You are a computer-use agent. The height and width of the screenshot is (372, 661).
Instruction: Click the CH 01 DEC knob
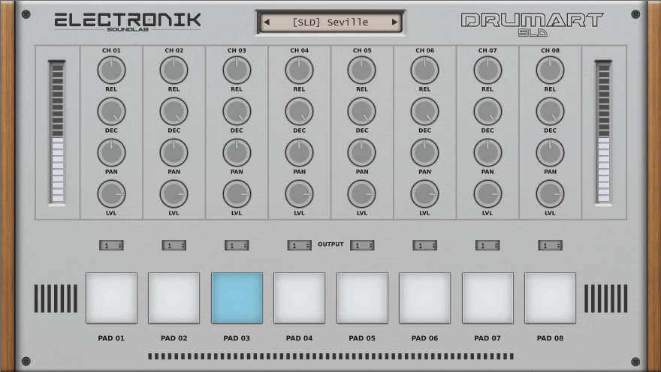point(111,112)
